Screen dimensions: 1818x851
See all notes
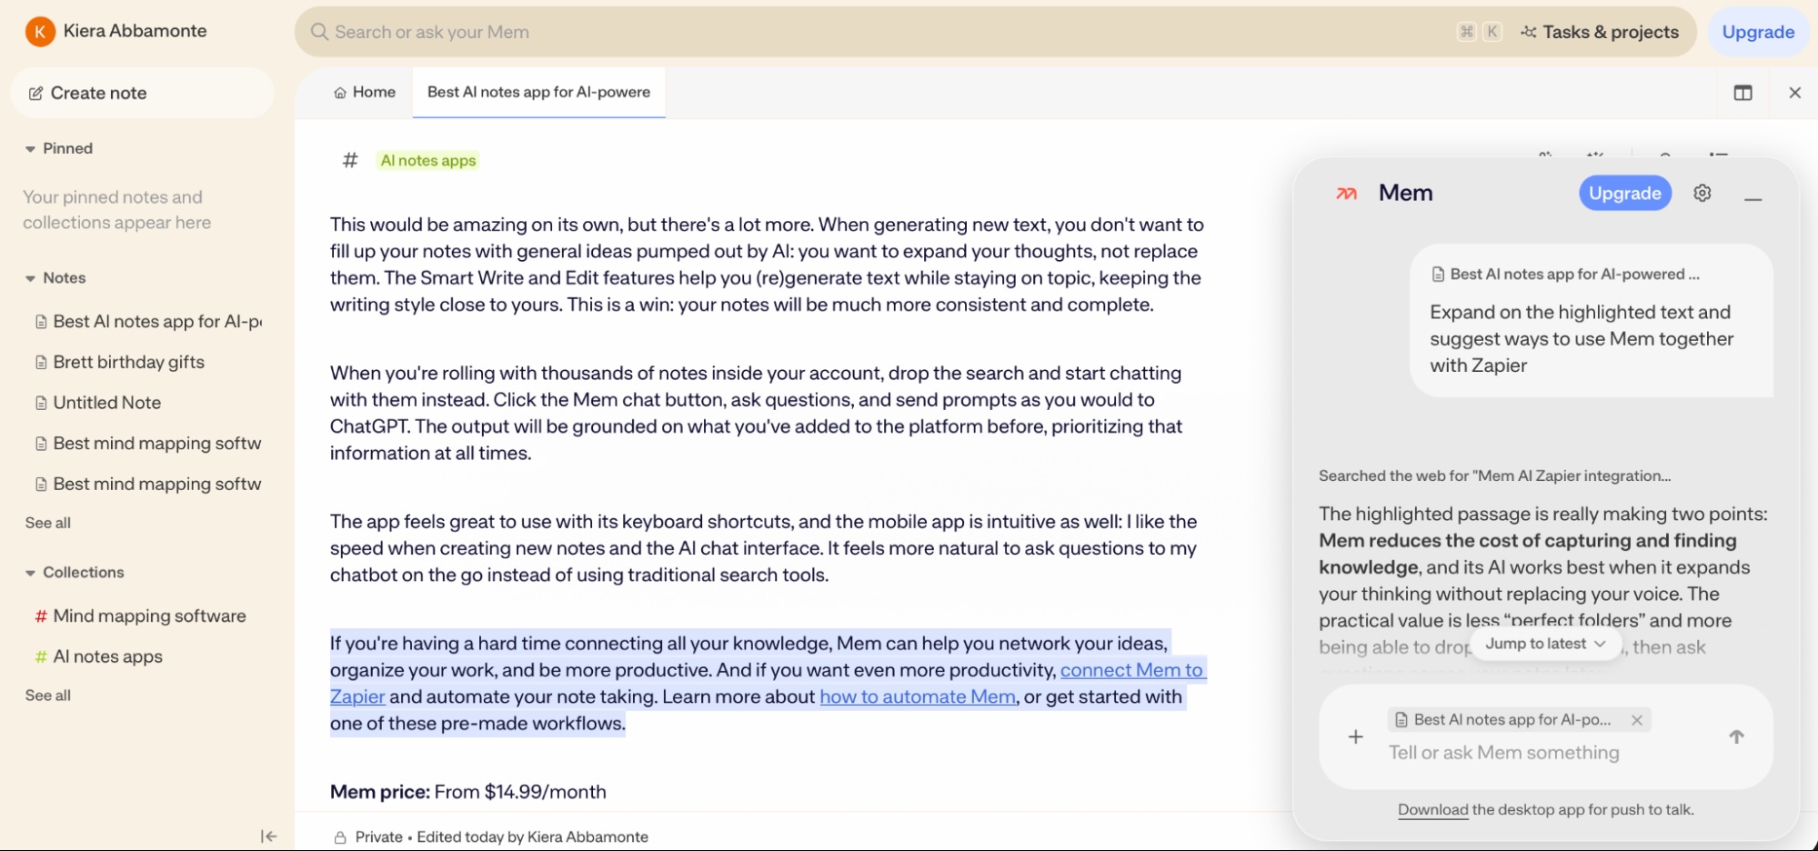(x=48, y=523)
